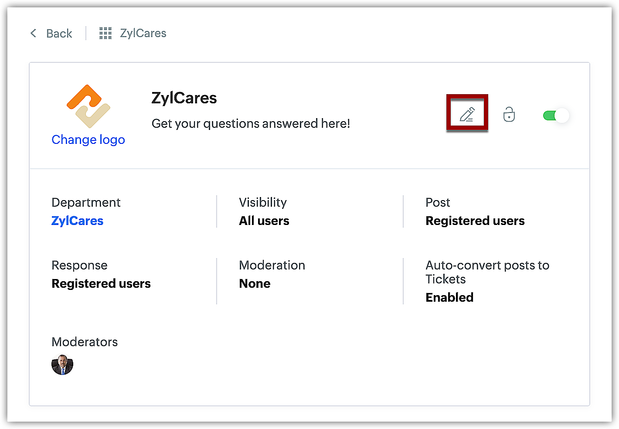This screenshot has height=429, width=619.
Task: Click the grid icon beside the ZylCares breadcrumb
Action: tap(105, 33)
